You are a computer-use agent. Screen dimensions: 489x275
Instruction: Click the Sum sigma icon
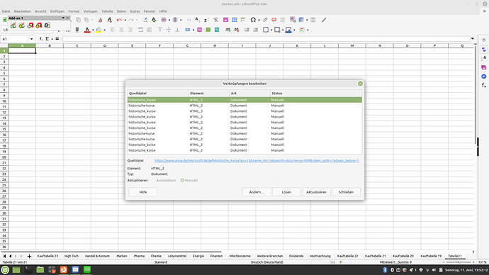pos(47,39)
